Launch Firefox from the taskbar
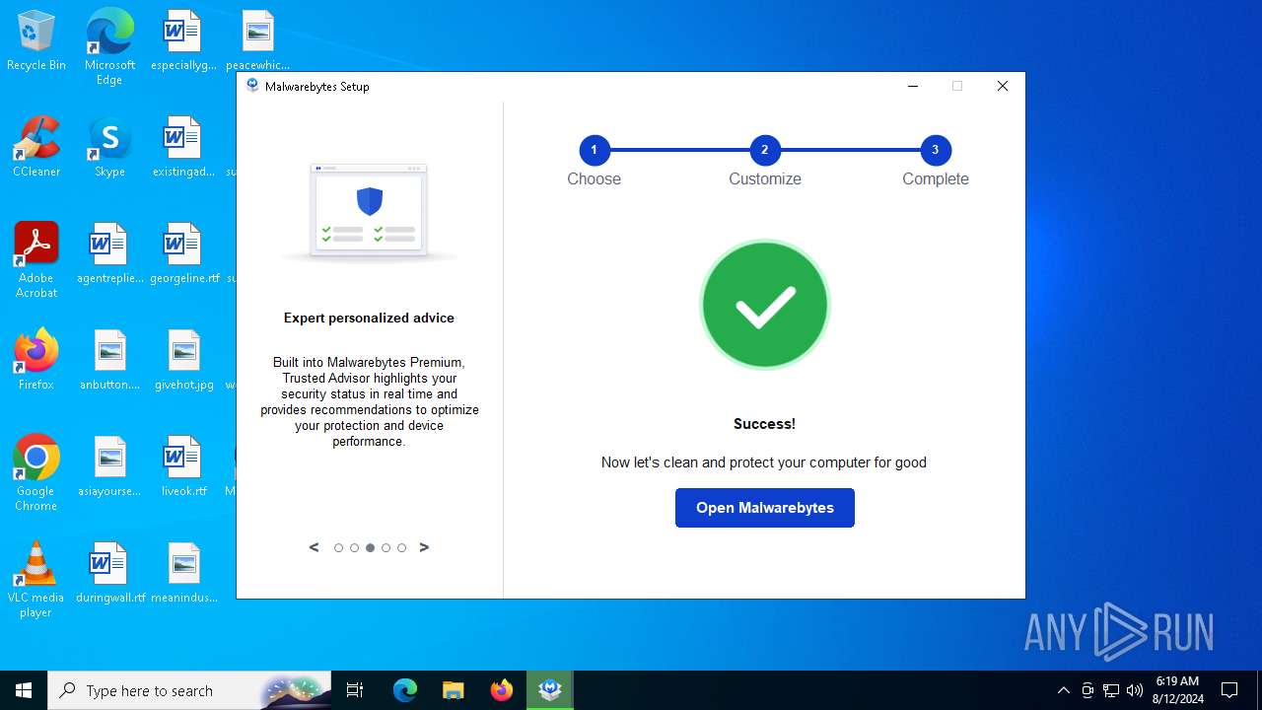The width and height of the screenshot is (1262, 710). (502, 690)
